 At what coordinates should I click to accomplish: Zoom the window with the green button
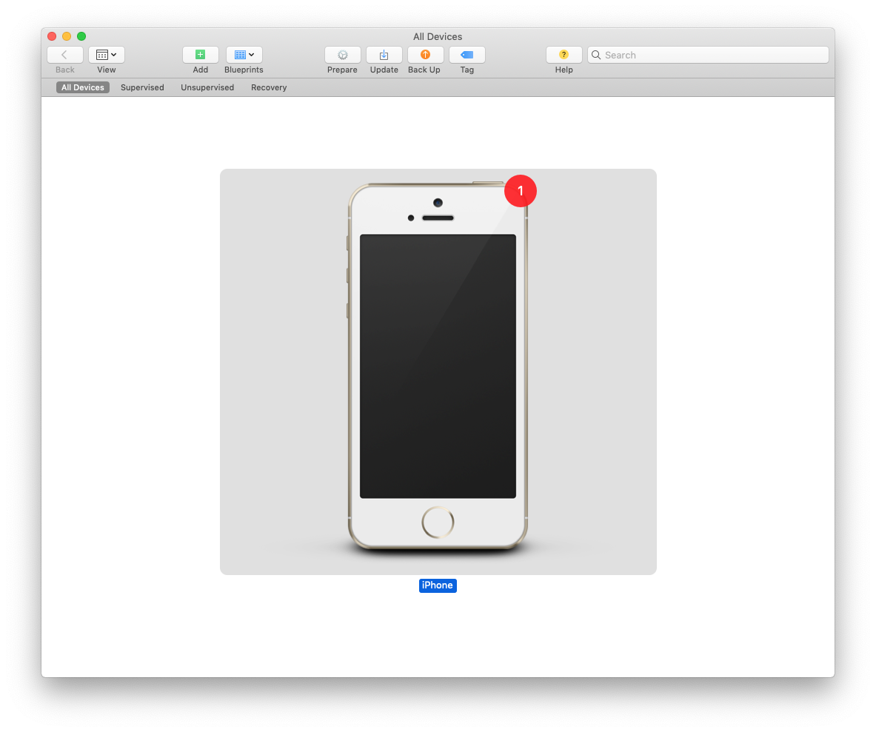click(x=81, y=36)
